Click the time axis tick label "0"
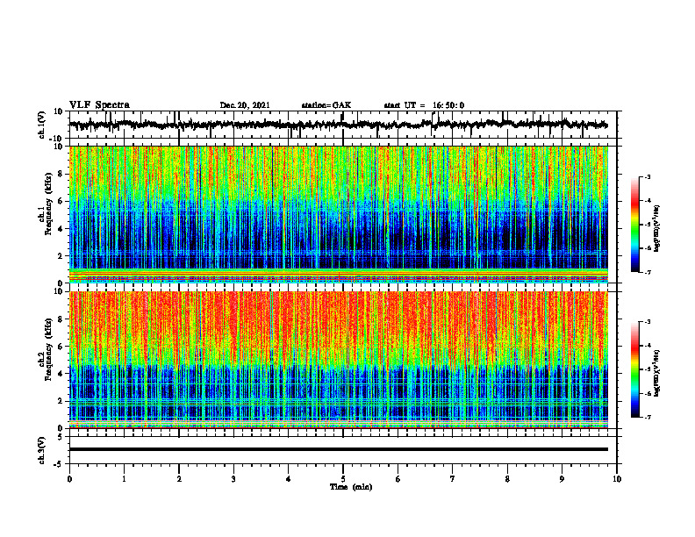Screen dimensions: 695x537 pos(69,479)
